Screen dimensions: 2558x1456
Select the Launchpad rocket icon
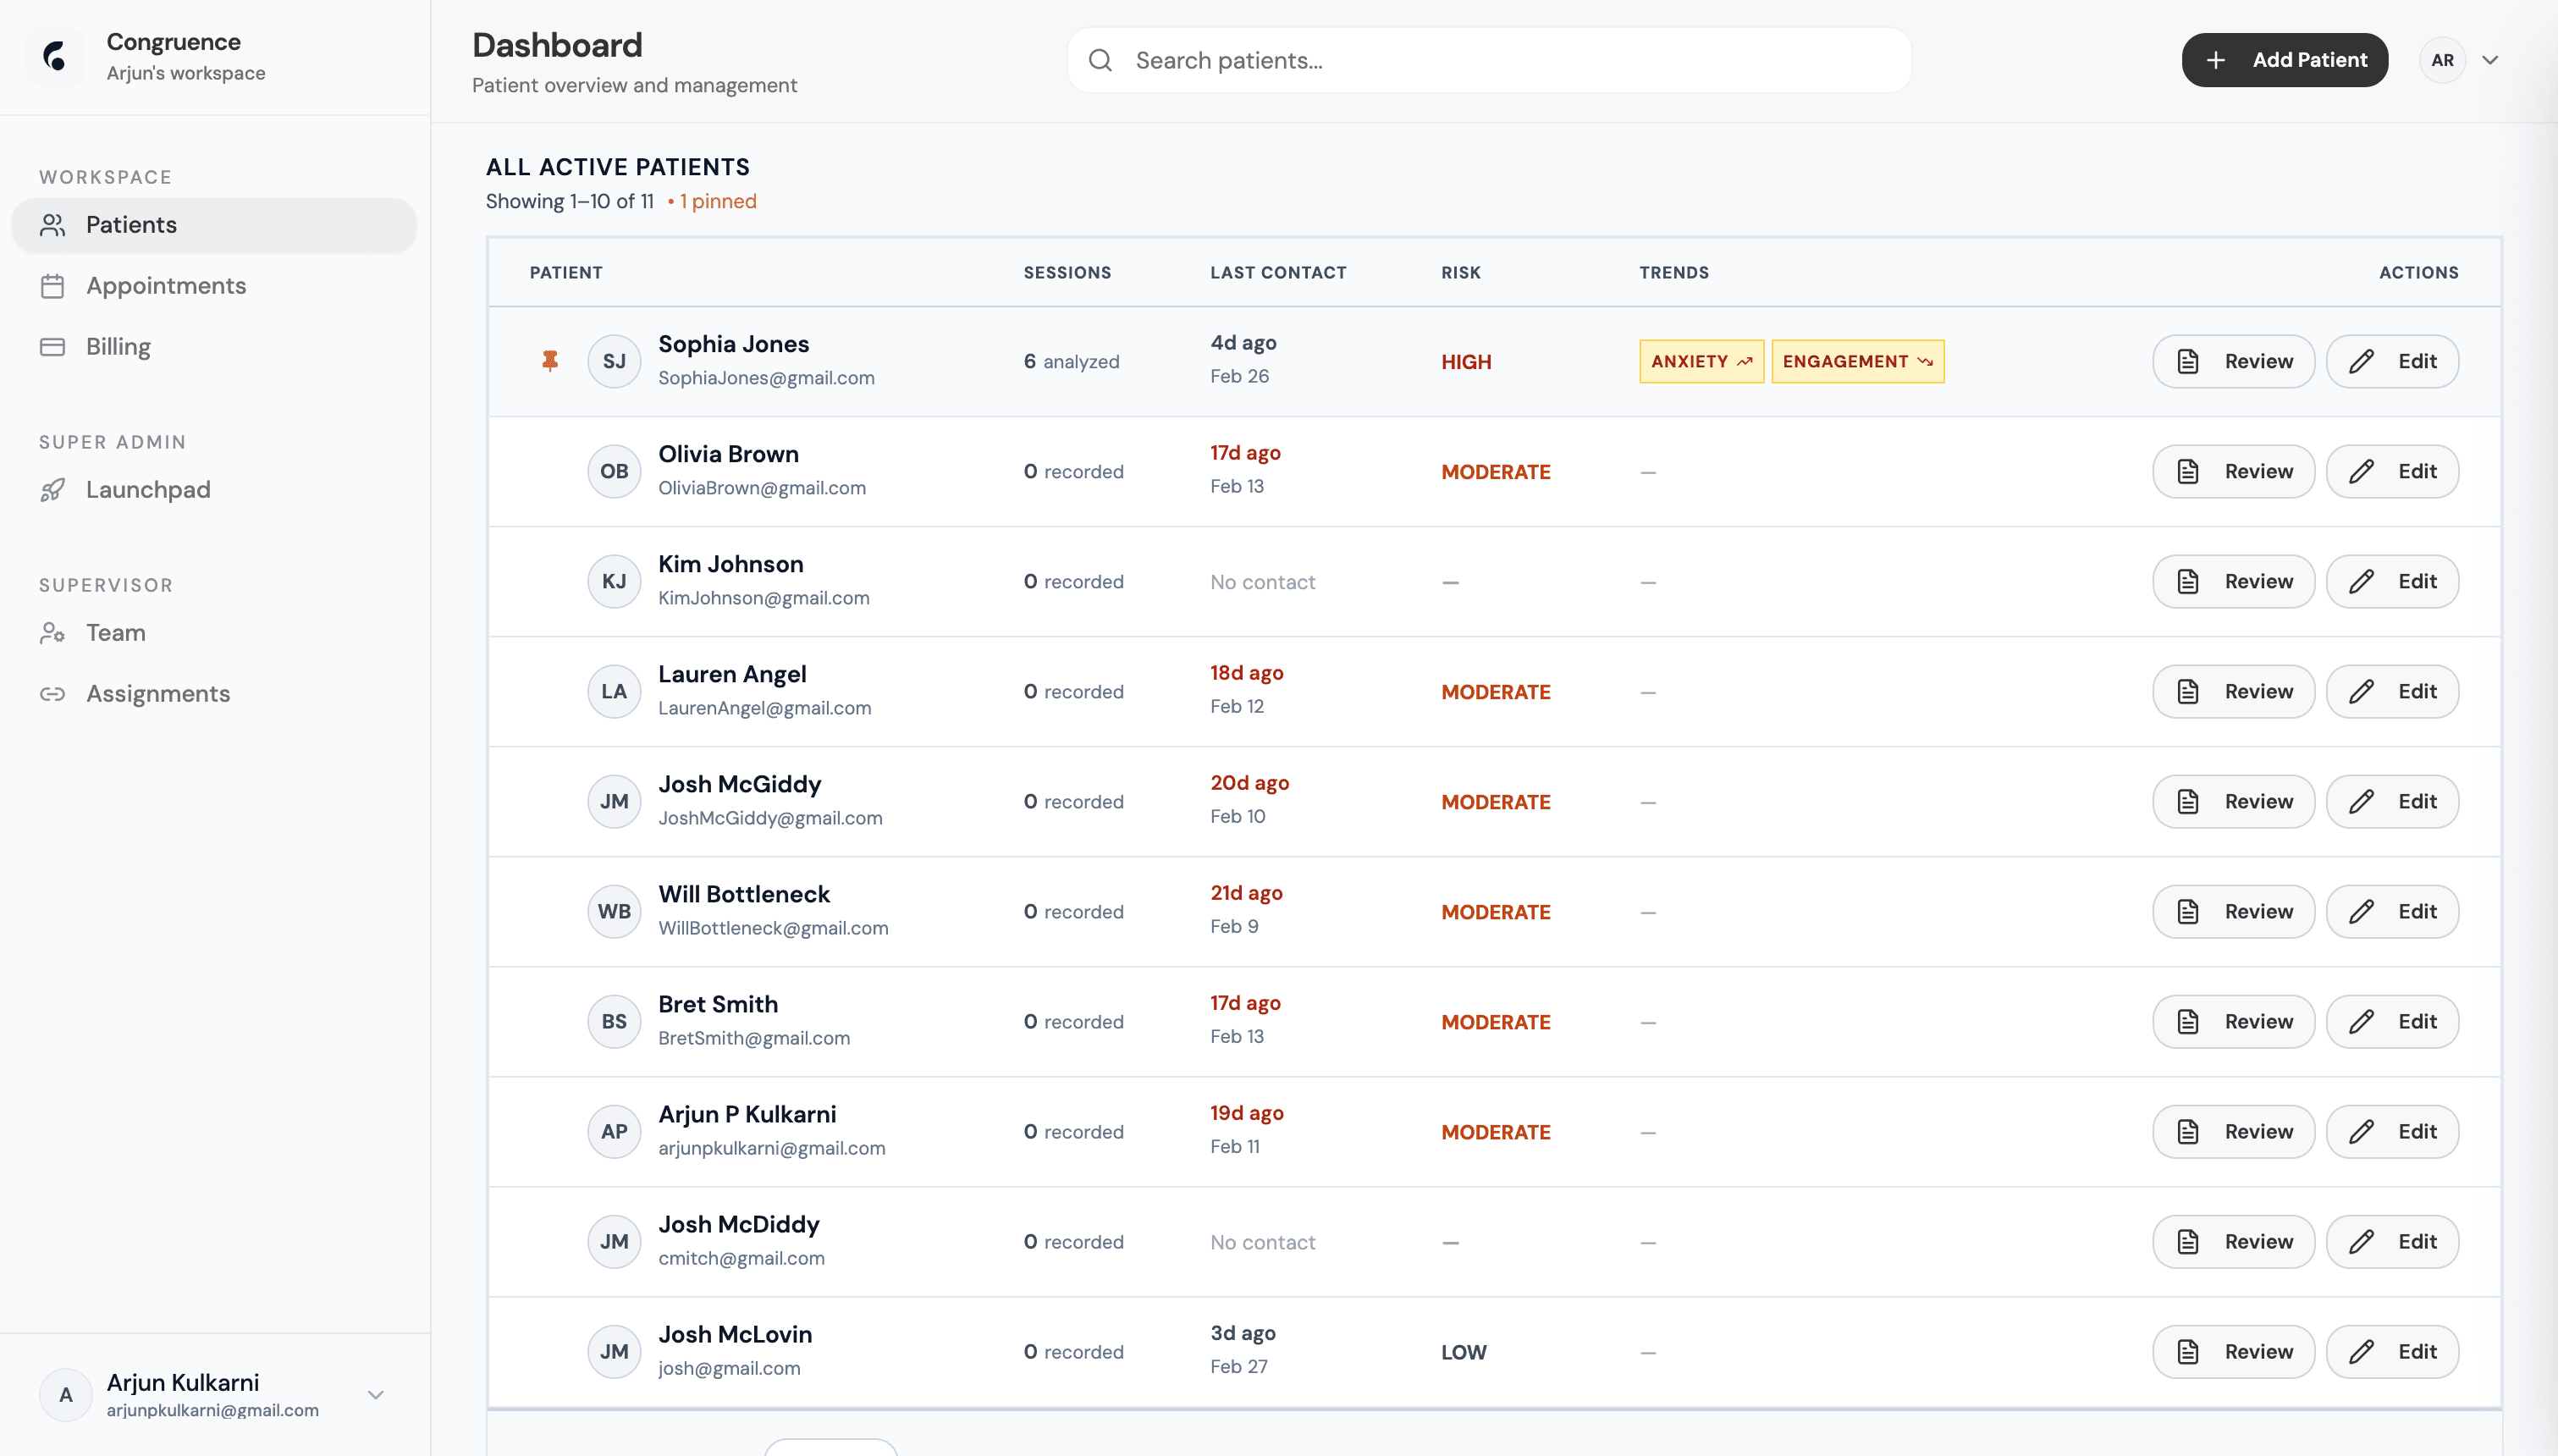(55, 490)
